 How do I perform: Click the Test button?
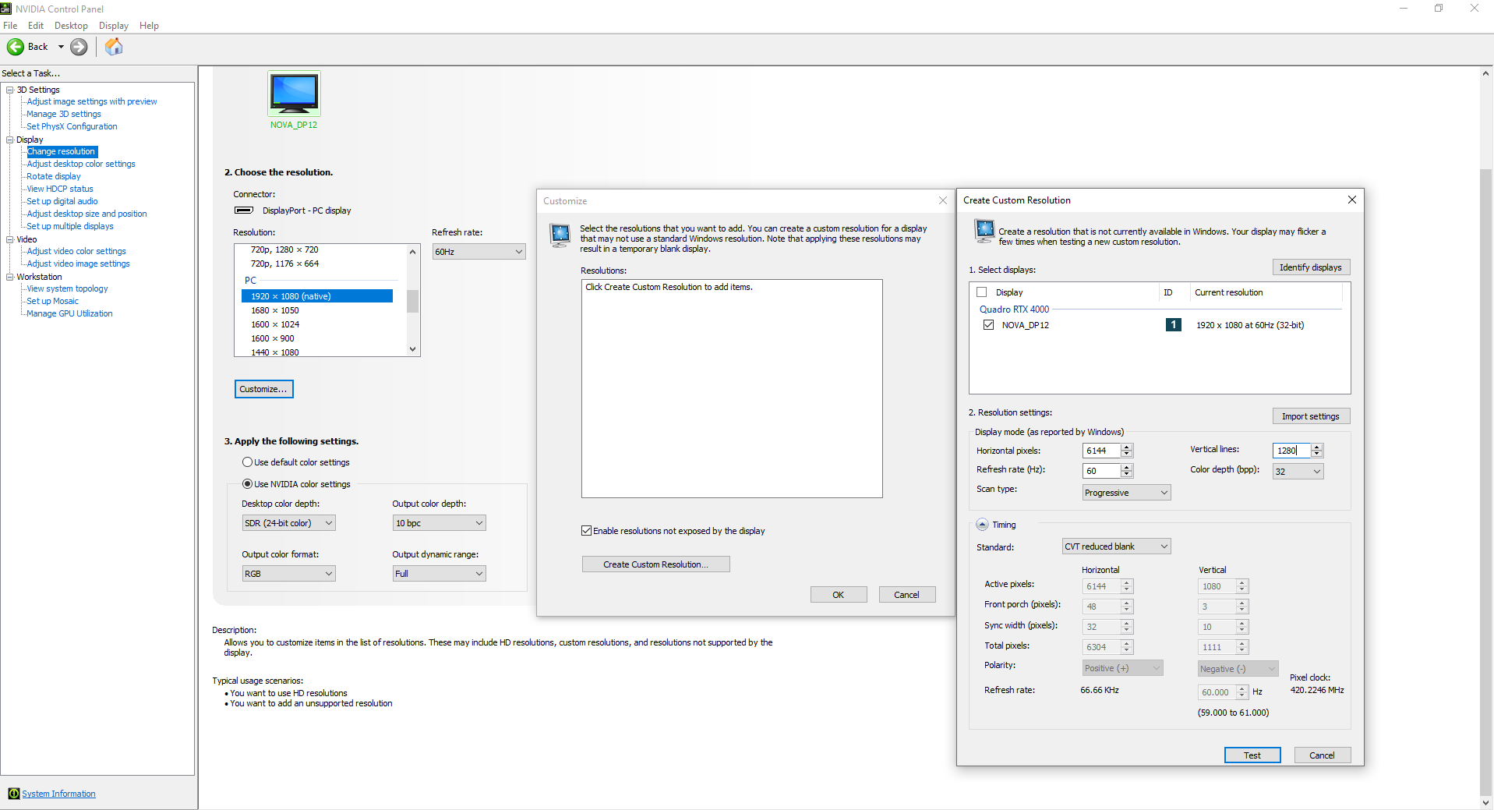tap(1252, 755)
